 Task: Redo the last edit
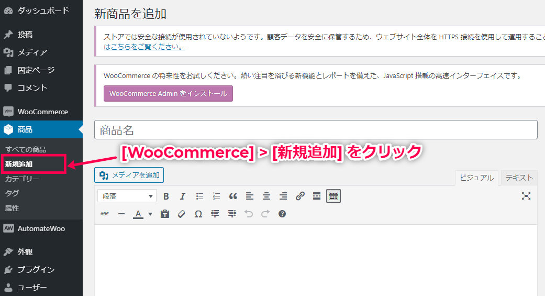click(265, 214)
